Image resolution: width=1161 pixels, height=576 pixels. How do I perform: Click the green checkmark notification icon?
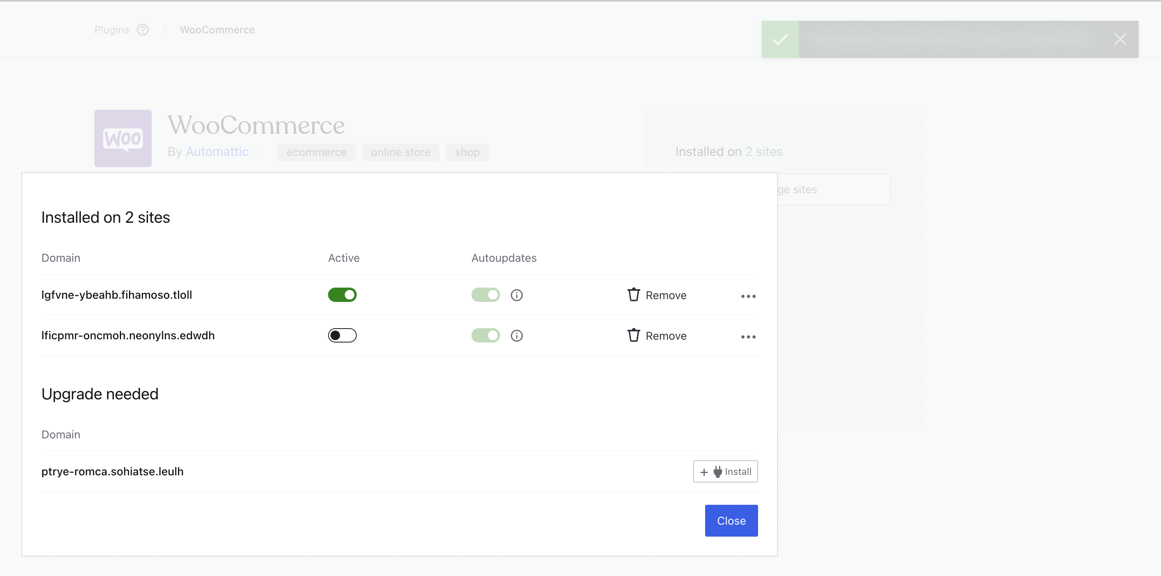pos(780,40)
